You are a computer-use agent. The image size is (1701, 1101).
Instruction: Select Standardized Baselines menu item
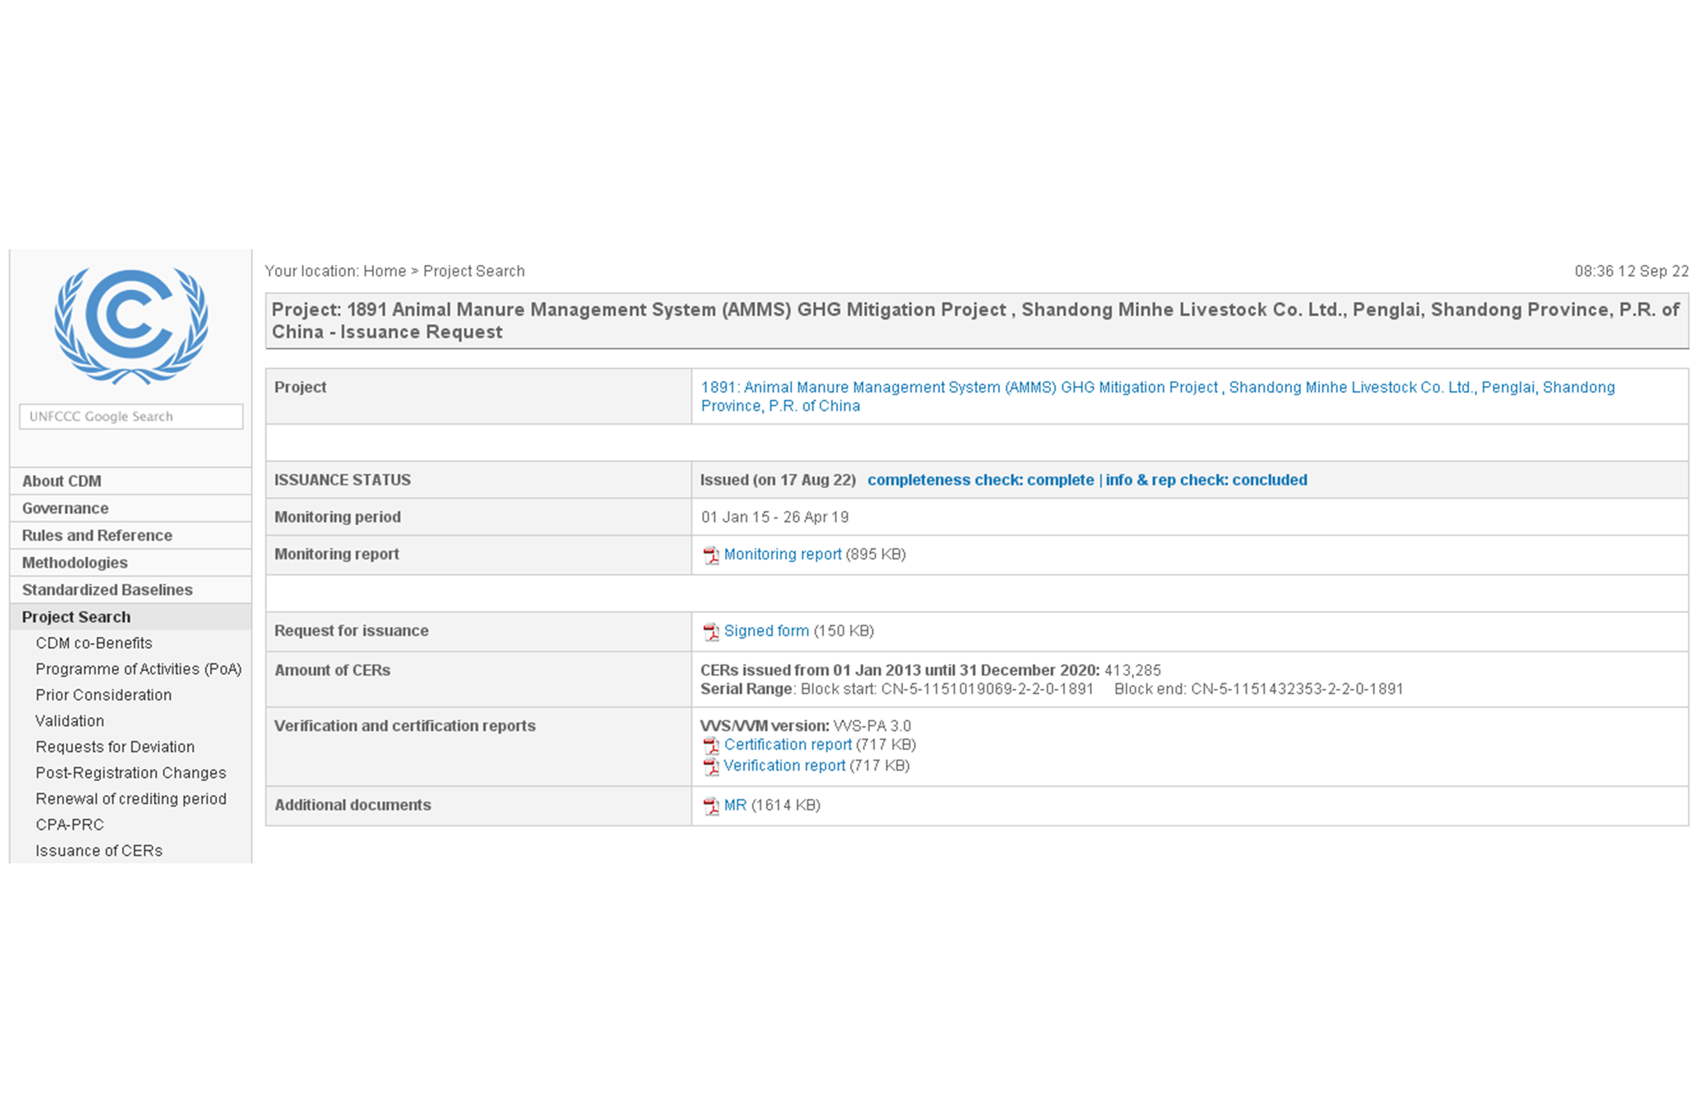107,590
